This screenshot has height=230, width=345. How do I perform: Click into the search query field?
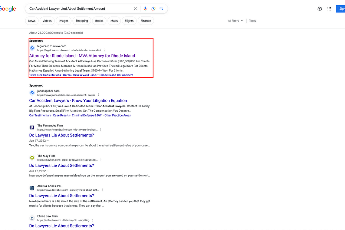(79, 9)
